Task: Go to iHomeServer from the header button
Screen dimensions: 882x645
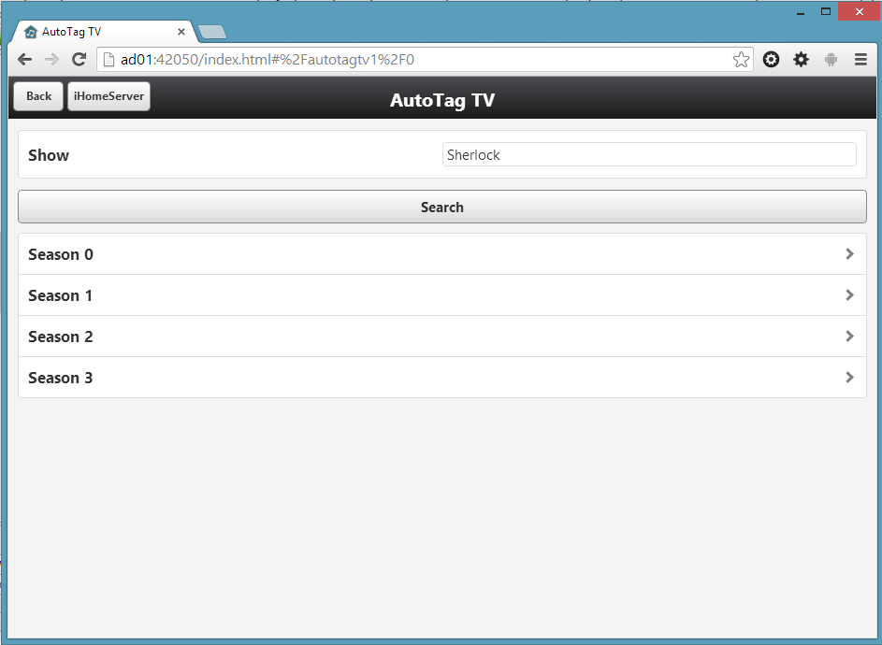Action: click(108, 96)
